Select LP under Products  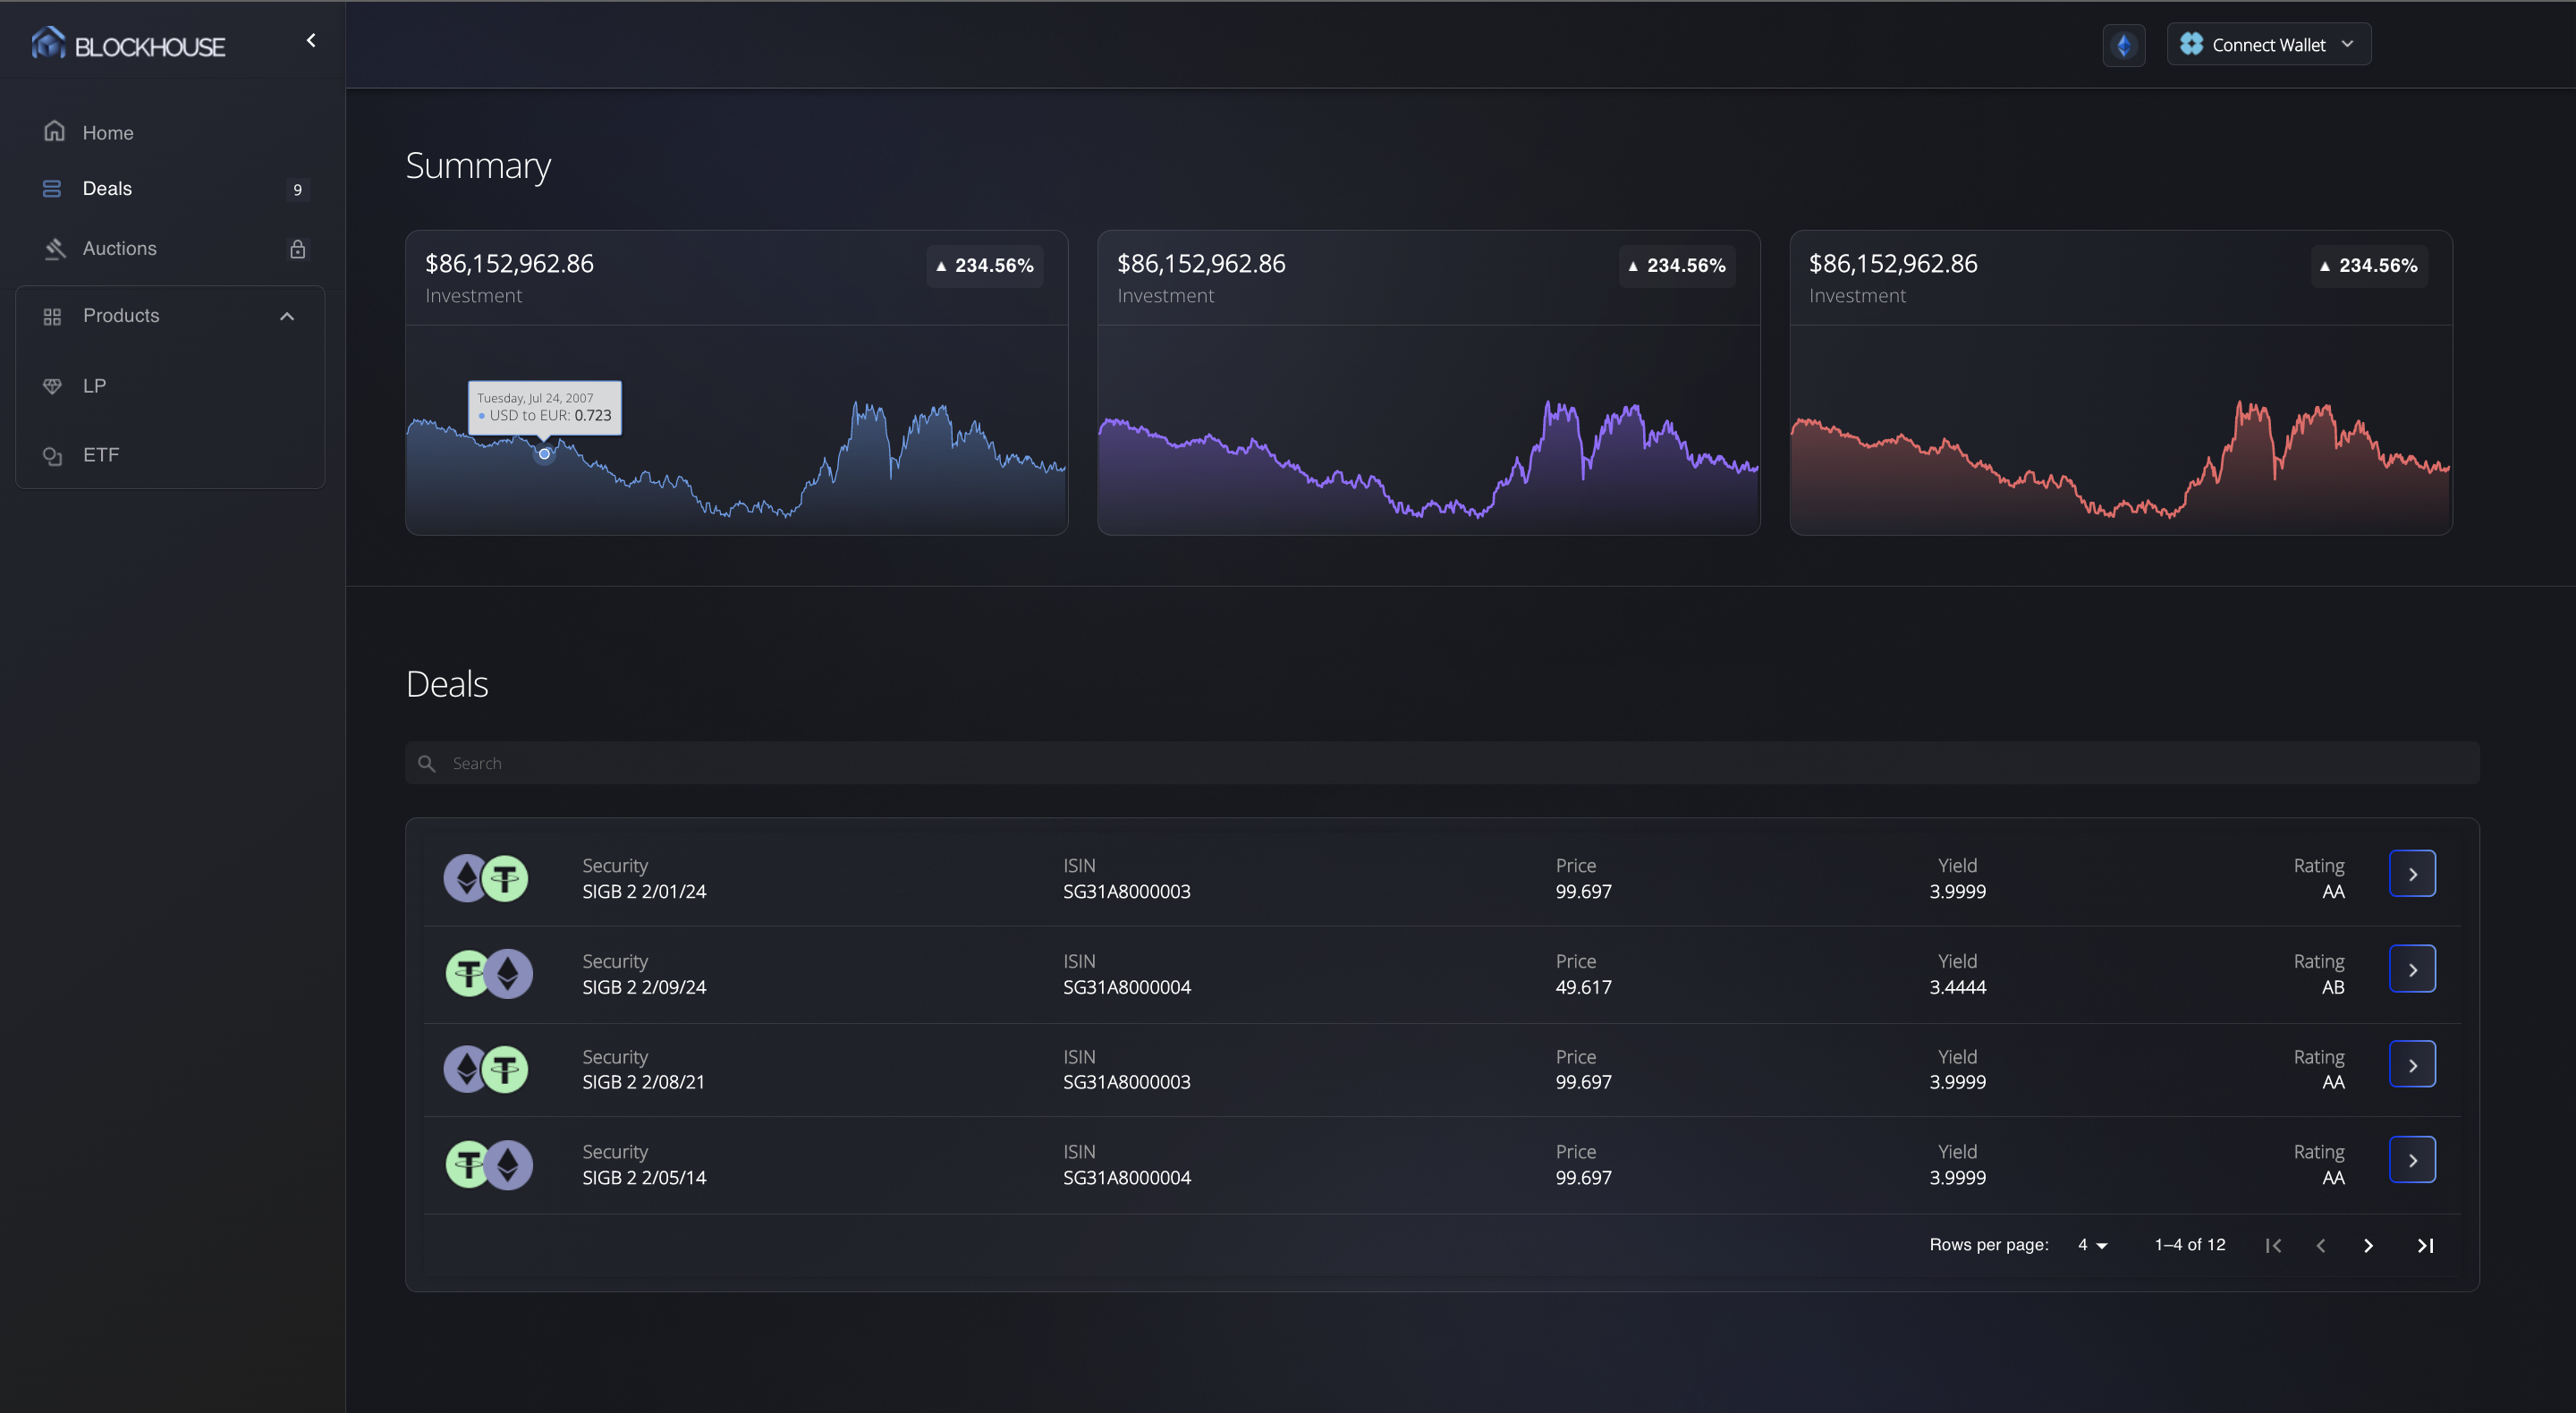(94, 386)
